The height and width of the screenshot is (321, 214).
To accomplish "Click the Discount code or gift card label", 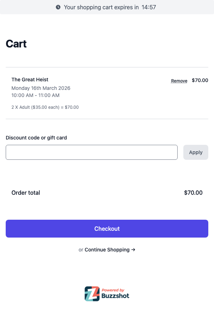I will coord(36,138).
